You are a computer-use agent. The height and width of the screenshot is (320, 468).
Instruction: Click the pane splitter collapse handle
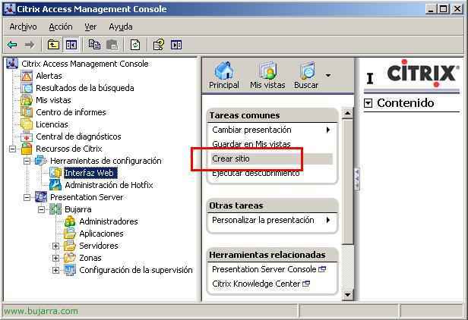[356, 179]
